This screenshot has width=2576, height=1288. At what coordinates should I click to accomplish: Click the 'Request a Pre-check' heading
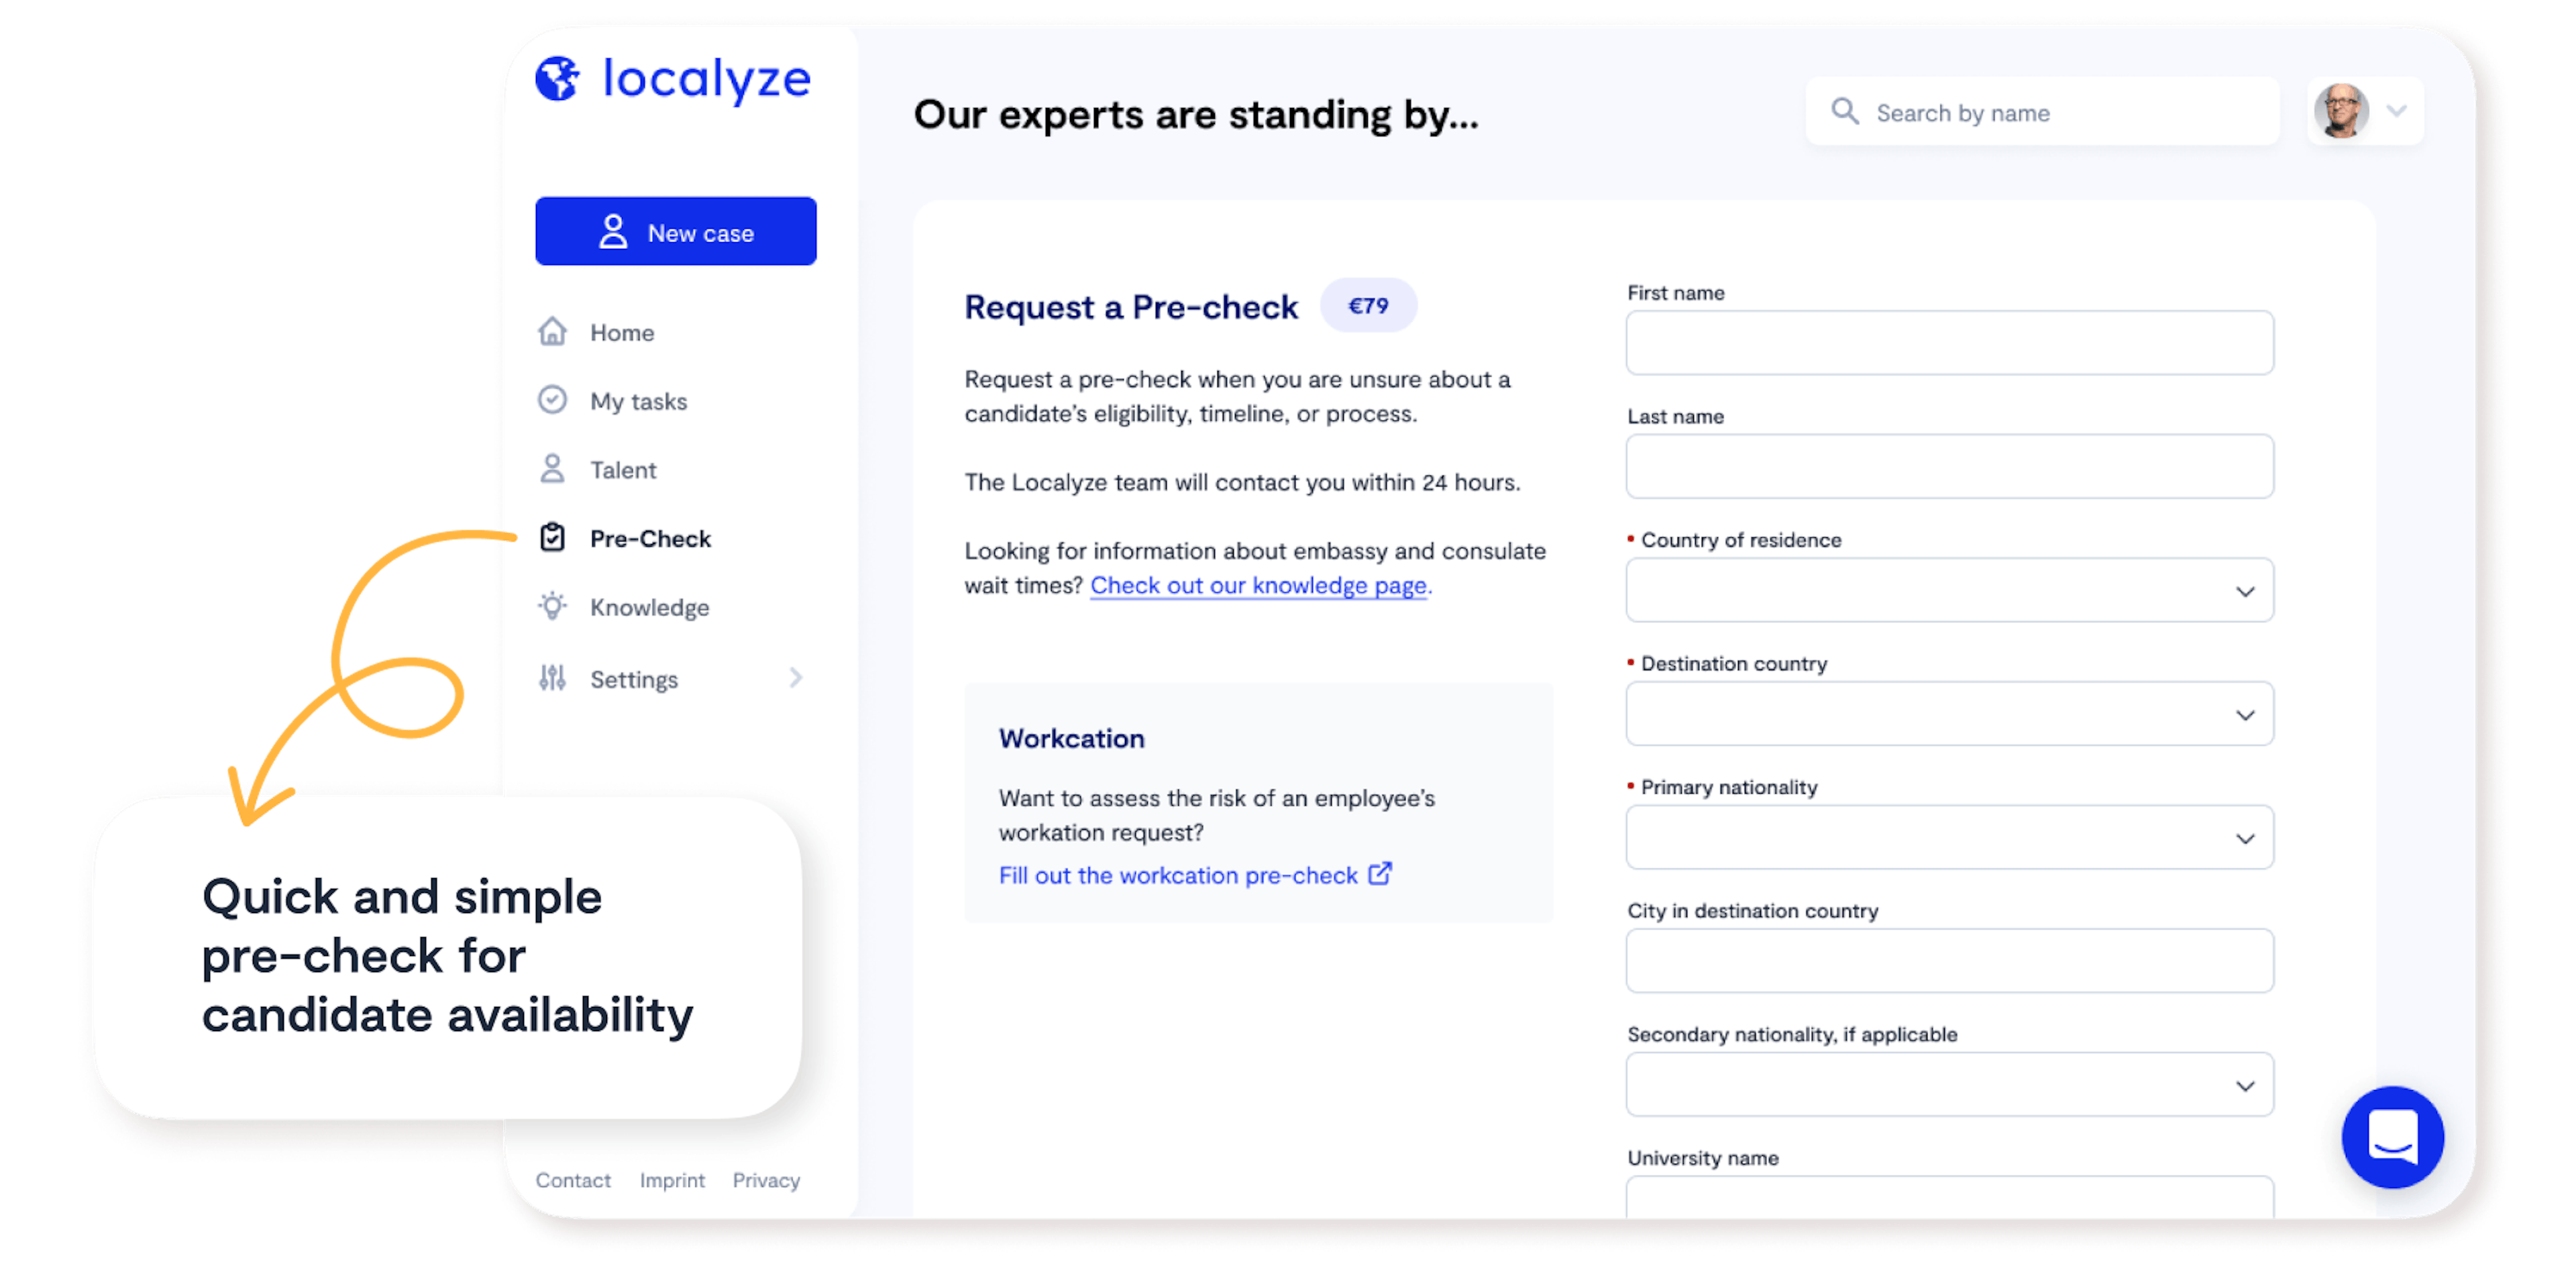tap(1130, 307)
